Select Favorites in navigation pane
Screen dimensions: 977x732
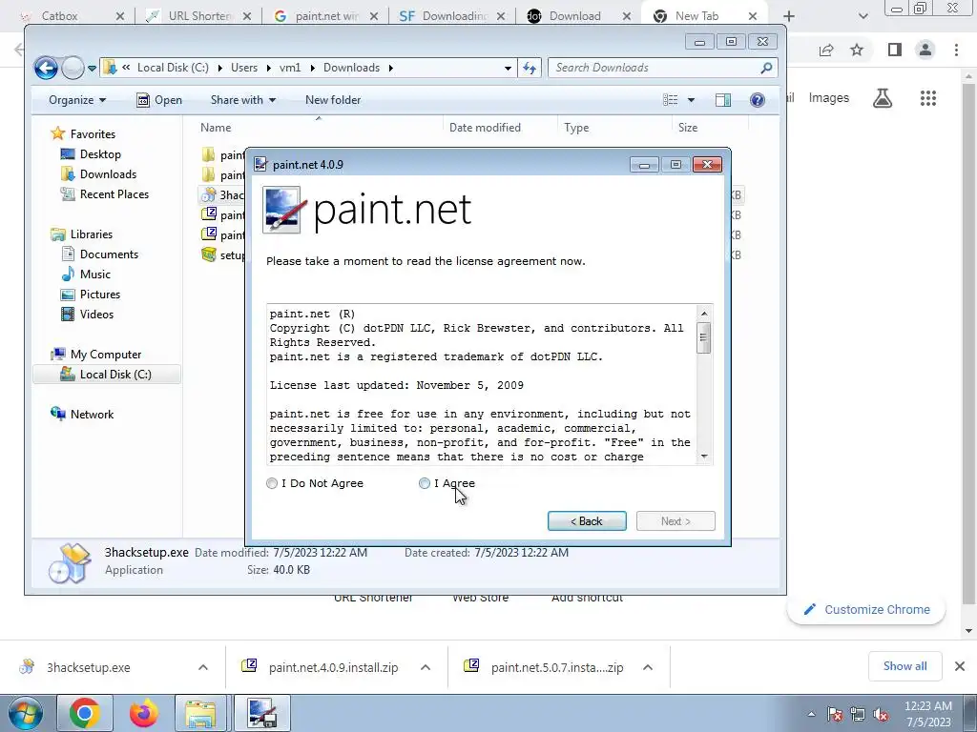tap(93, 133)
